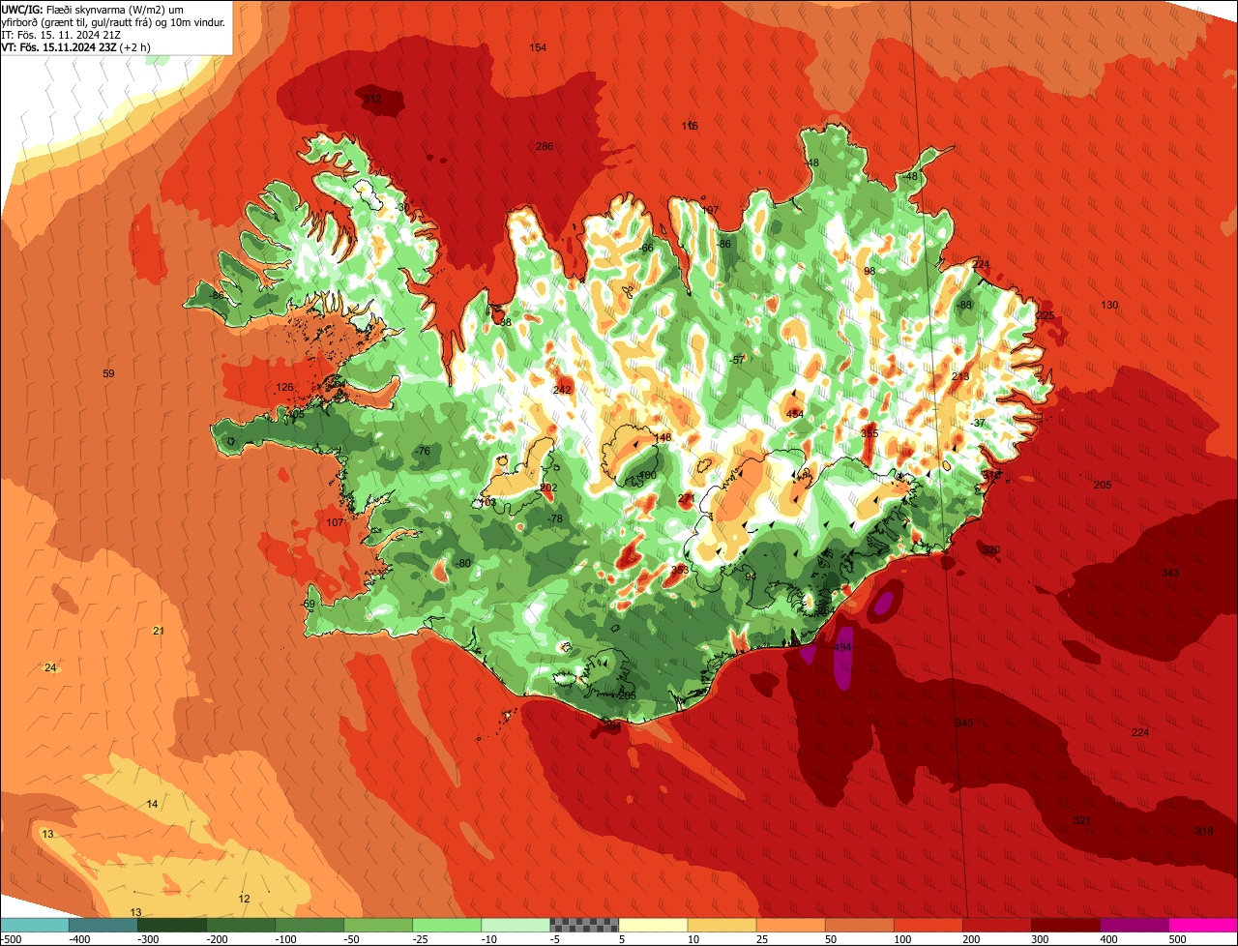Select the dark red swatch between 300 and 400
Image resolution: width=1238 pixels, height=946 pixels.
click(x=1066, y=925)
